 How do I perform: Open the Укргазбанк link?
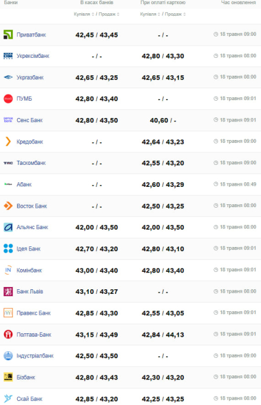tap(30, 78)
